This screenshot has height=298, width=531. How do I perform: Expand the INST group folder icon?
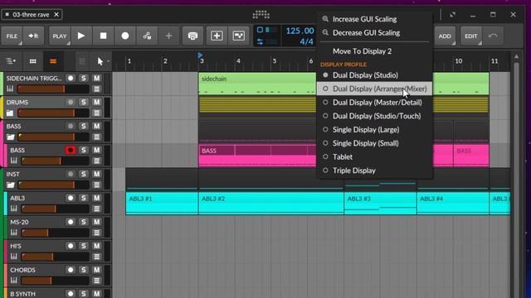(x=11, y=185)
